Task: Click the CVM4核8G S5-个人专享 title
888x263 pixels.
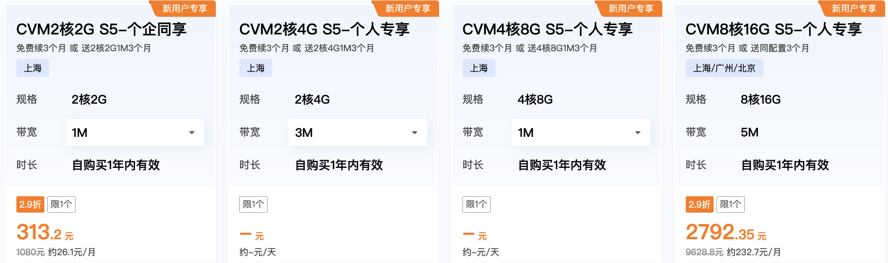Action: click(547, 29)
